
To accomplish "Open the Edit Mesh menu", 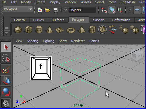I will 128,2.
